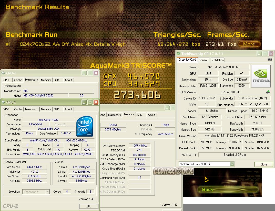Open the Mainboard tab in CPU-Z Memory window
The image size is (275, 211).
point(115,115)
